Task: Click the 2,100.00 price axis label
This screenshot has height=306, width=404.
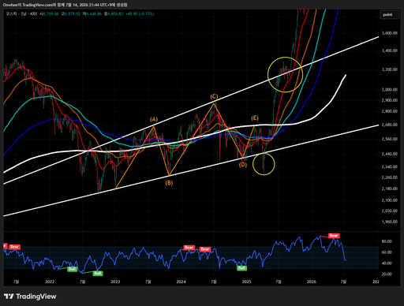Action: click(x=390, y=200)
